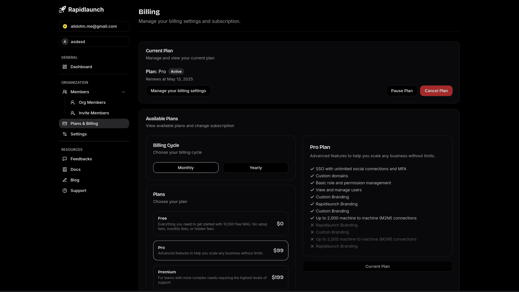The width and height of the screenshot is (519, 292).
Task: Click the Dashboard grid icon
Action: point(65,67)
